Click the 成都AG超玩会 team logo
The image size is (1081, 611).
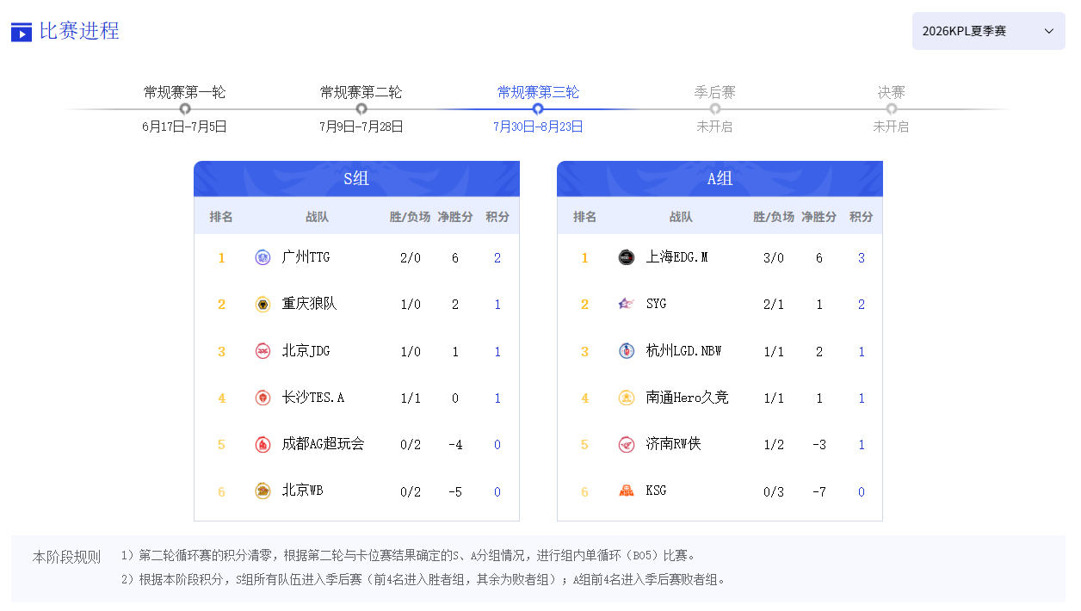click(263, 445)
